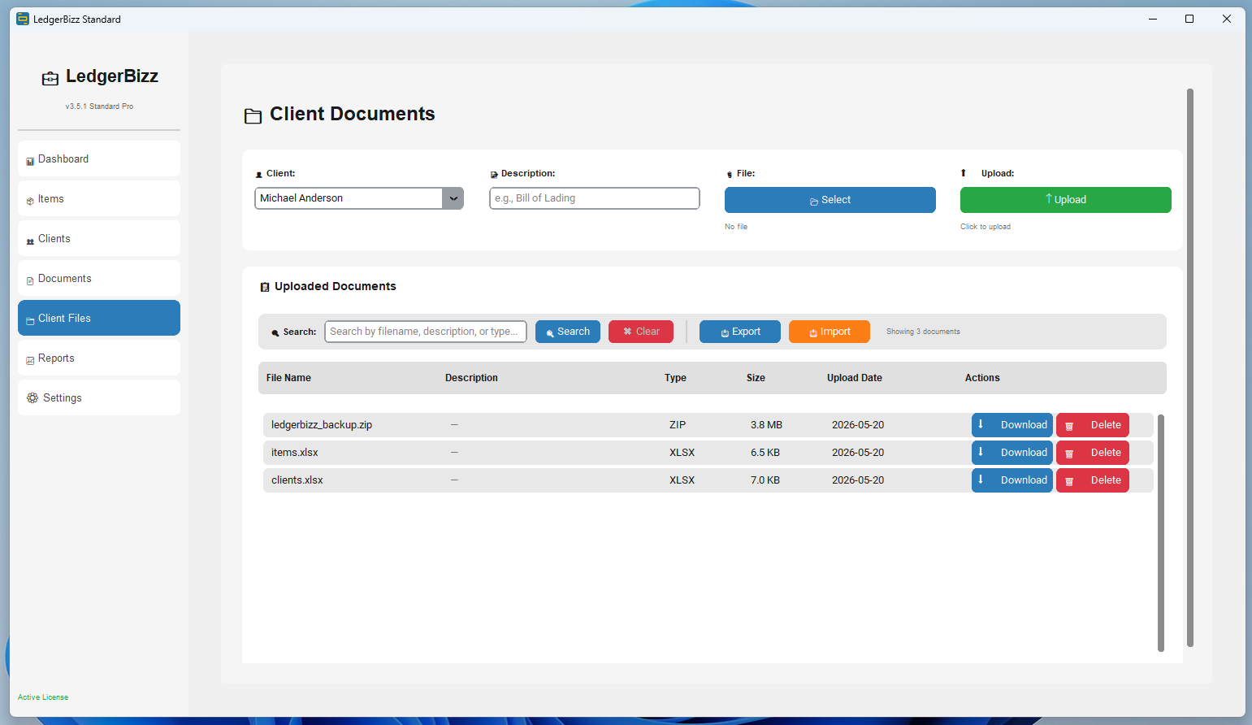The height and width of the screenshot is (725, 1252).
Task: Click the 6.5 KB size cell
Action: (x=765, y=453)
